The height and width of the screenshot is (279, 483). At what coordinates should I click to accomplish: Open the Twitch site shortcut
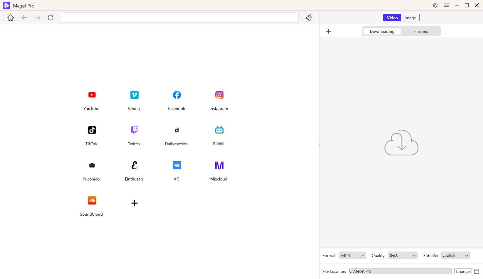(x=134, y=130)
